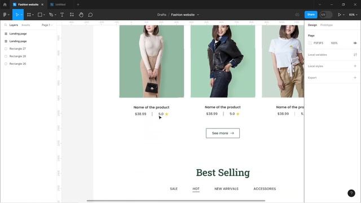Open the tab list chevron in title bar
This screenshot has height=203, width=361.
point(320,5)
